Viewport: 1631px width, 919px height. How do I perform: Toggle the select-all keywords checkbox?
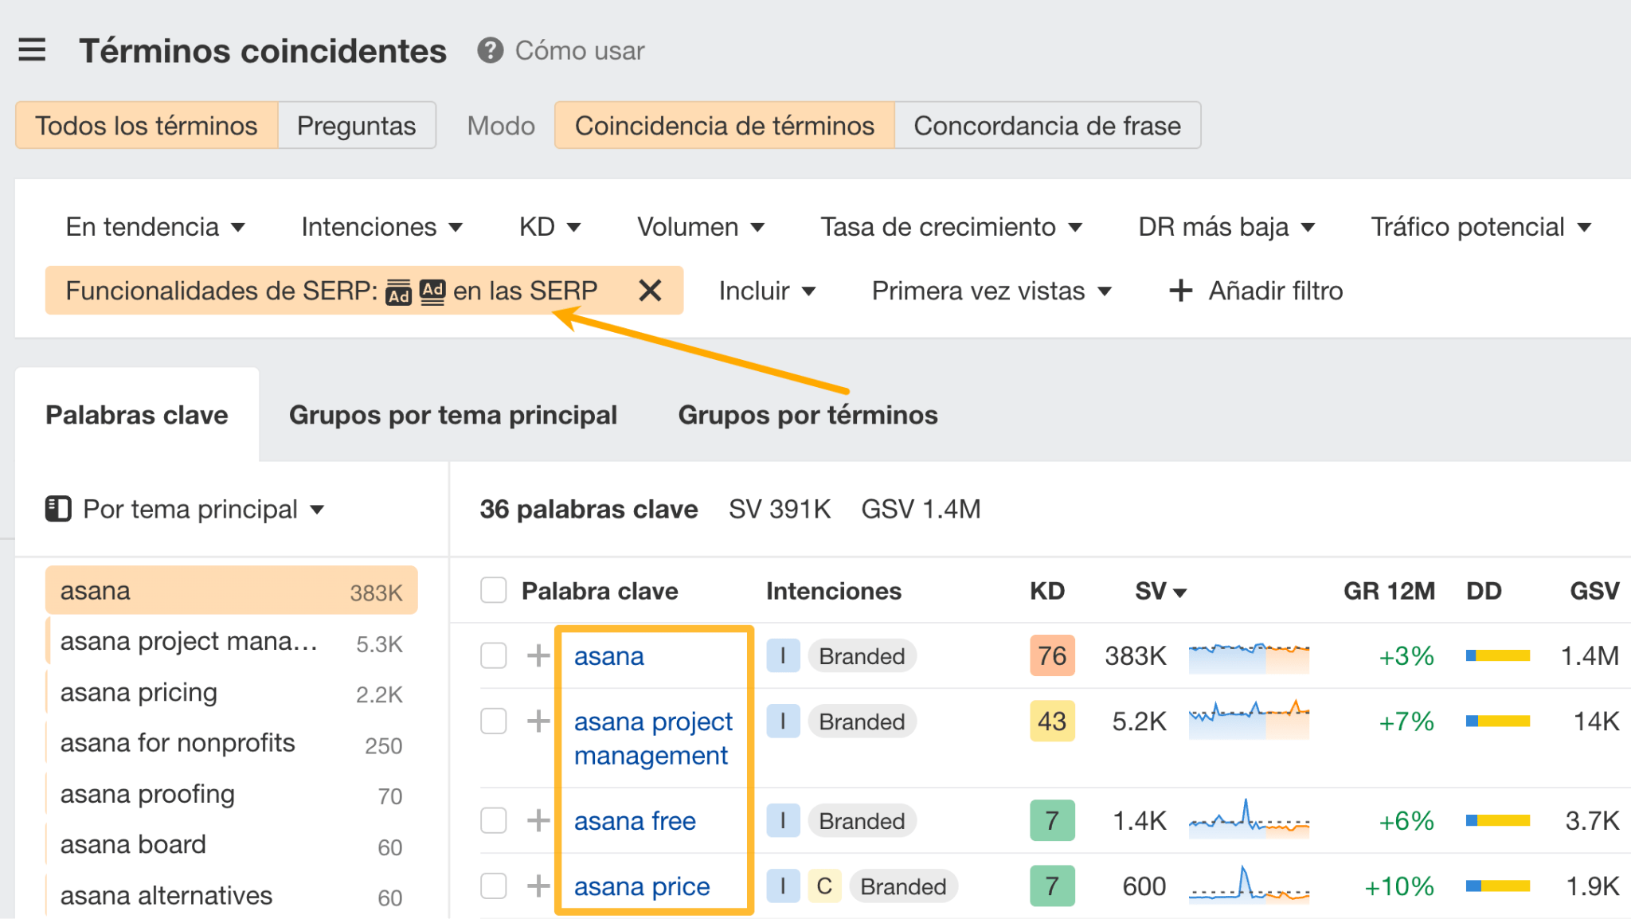(x=493, y=590)
